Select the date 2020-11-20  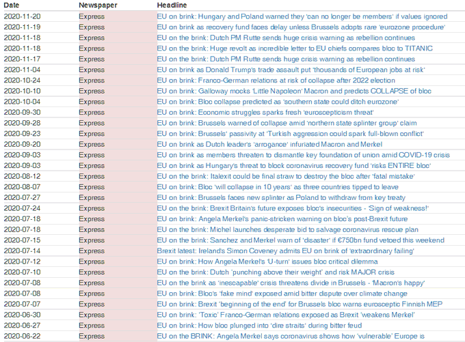click(23, 16)
